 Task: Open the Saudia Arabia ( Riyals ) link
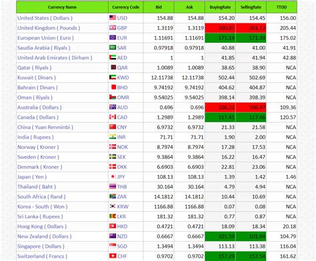44,48
